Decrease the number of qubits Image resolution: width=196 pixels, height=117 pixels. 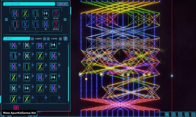[32, 39]
